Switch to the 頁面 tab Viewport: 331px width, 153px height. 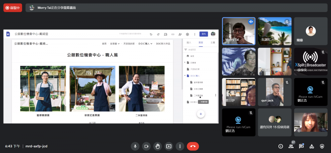pyautogui.click(x=201, y=43)
